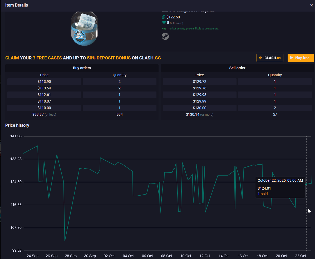Open the CLASH.GG button

point(270,58)
